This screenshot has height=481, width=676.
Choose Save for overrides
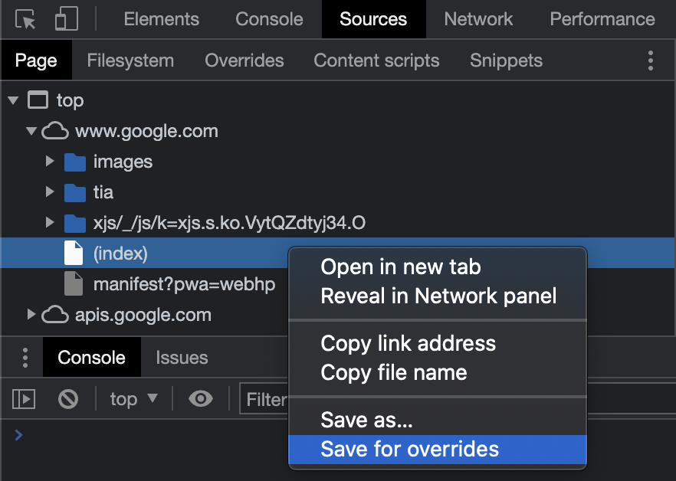coord(438,449)
